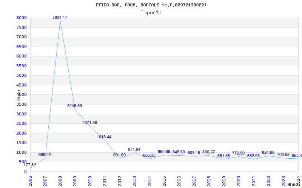Click the Importi subtitle

151,13
